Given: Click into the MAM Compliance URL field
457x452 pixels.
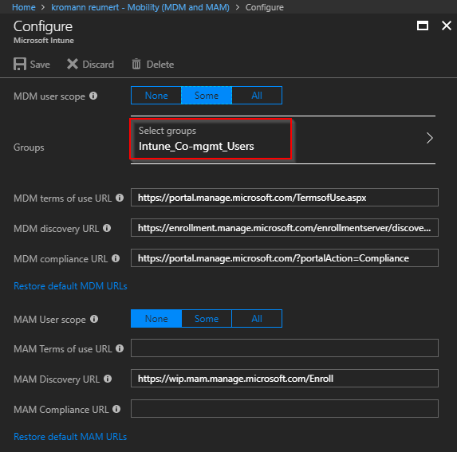Looking at the screenshot, I should pos(285,409).
